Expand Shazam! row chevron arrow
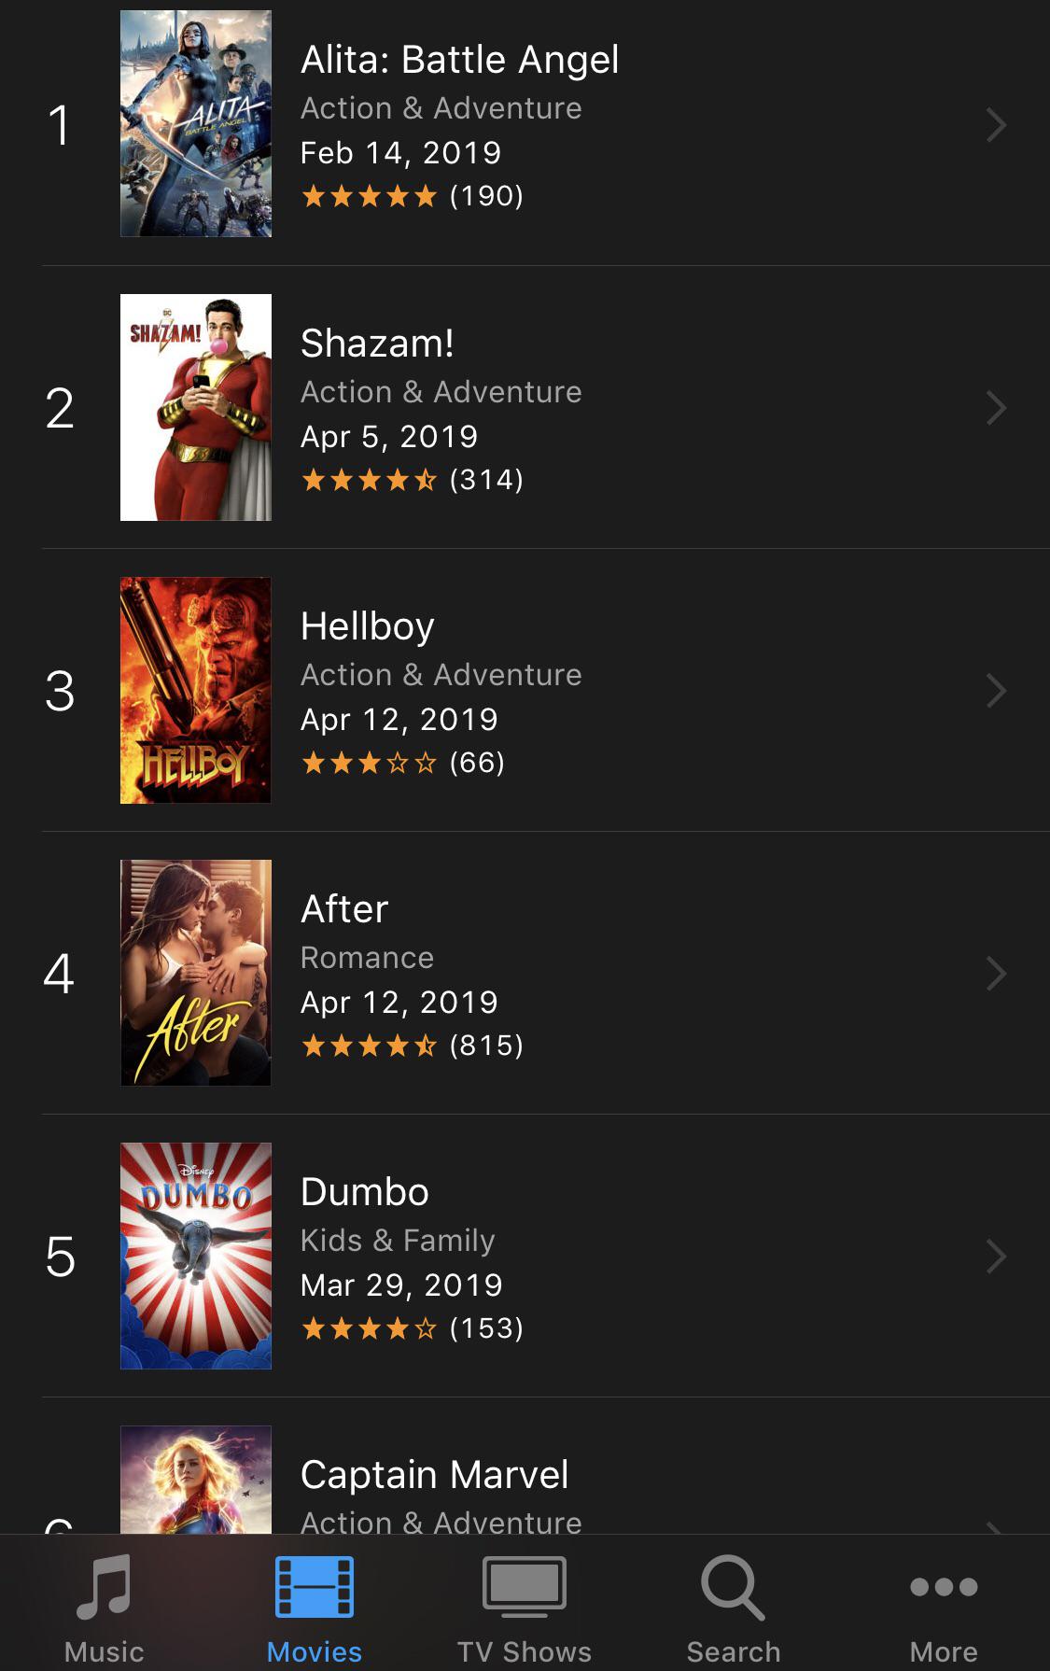1050x1671 pixels. pos(996,407)
